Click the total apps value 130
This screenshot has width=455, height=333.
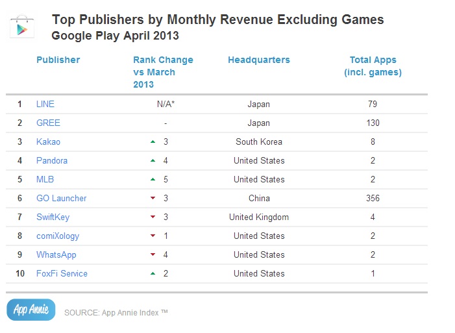pos(373,123)
